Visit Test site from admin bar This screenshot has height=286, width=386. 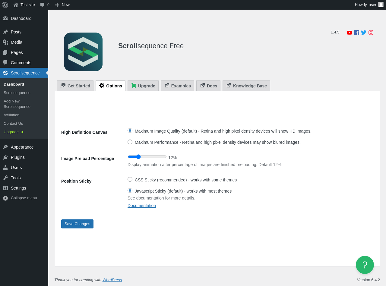coord(24,5)
